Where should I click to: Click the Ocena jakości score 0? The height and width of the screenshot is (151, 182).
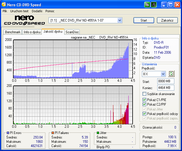[175, 127]
